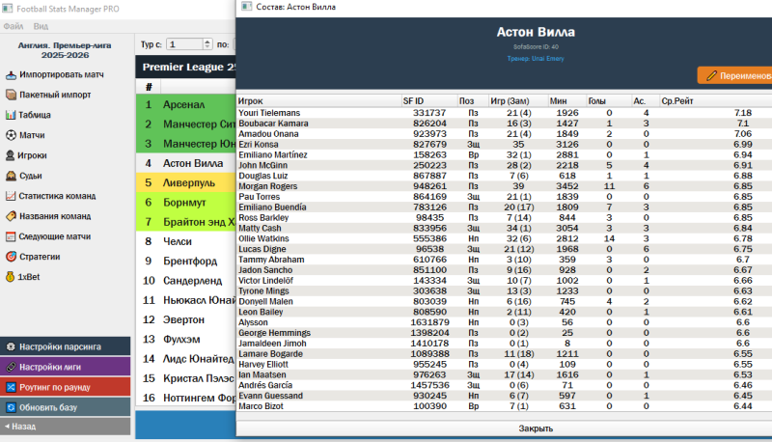
Task: Click the Настройки парсинга button
Action: click(x=66, y=346)
